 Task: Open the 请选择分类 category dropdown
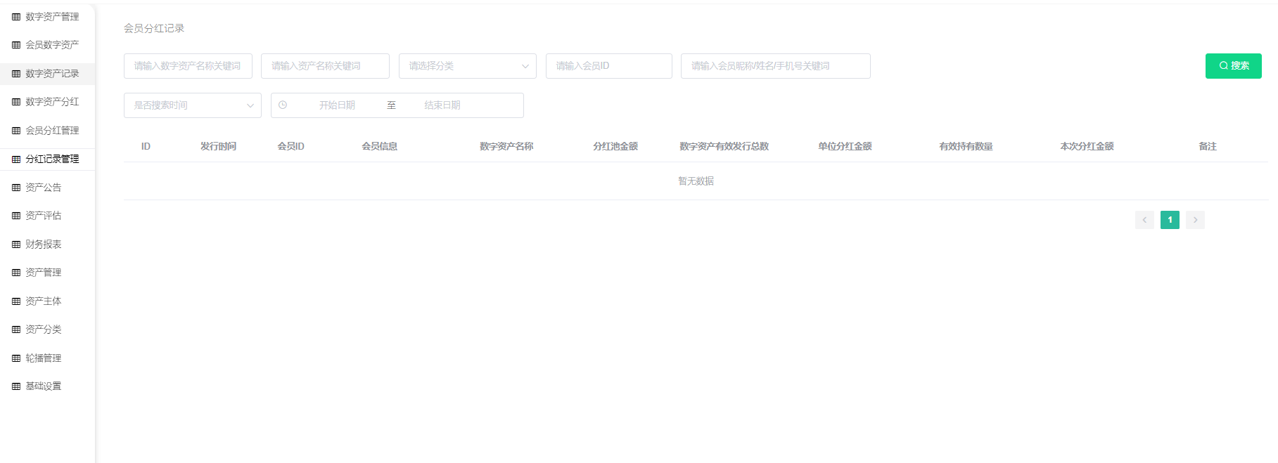click(467, 66)
